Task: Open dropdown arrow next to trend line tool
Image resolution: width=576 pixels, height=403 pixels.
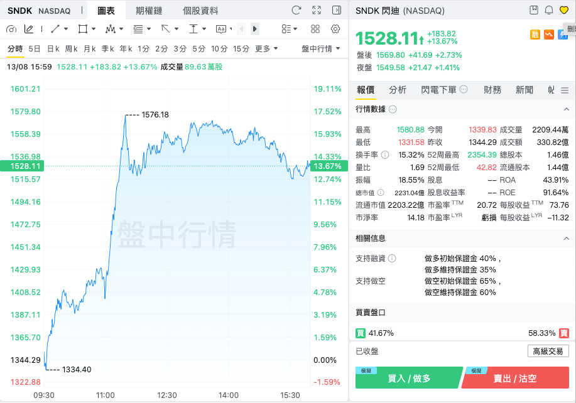Action: (66, 29)
